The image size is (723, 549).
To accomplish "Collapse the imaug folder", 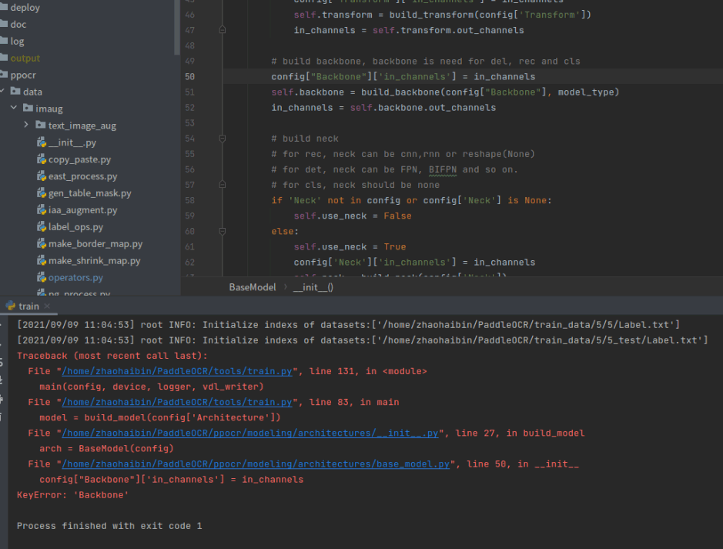I will click(14, 108).
